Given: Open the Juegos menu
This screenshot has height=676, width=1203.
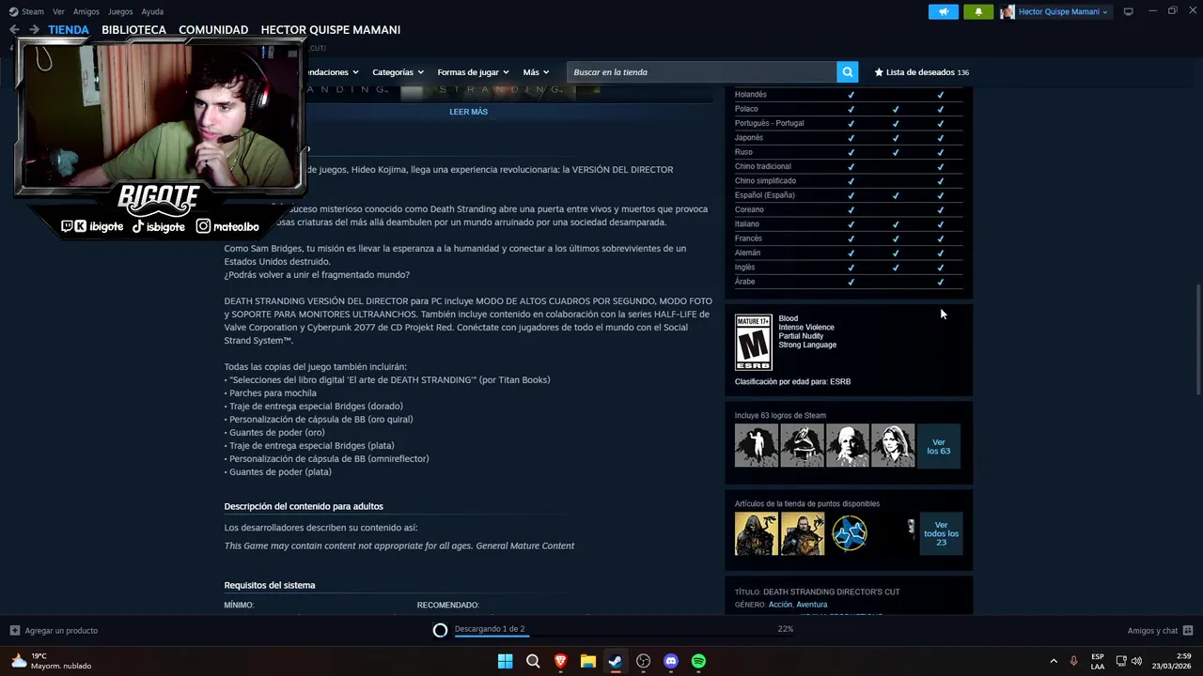Looking at the screenshot, I should pos(120,11).
